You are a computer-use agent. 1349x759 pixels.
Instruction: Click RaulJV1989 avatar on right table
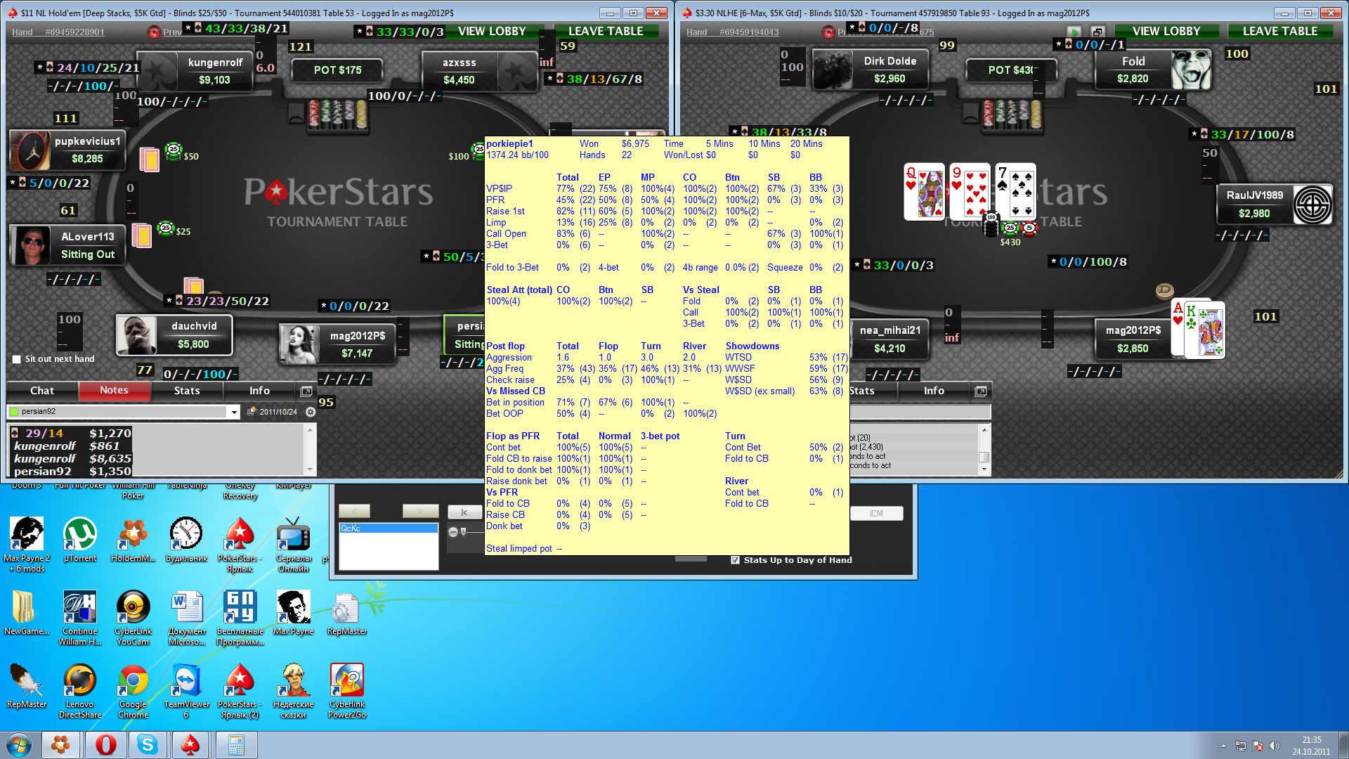1312,205
